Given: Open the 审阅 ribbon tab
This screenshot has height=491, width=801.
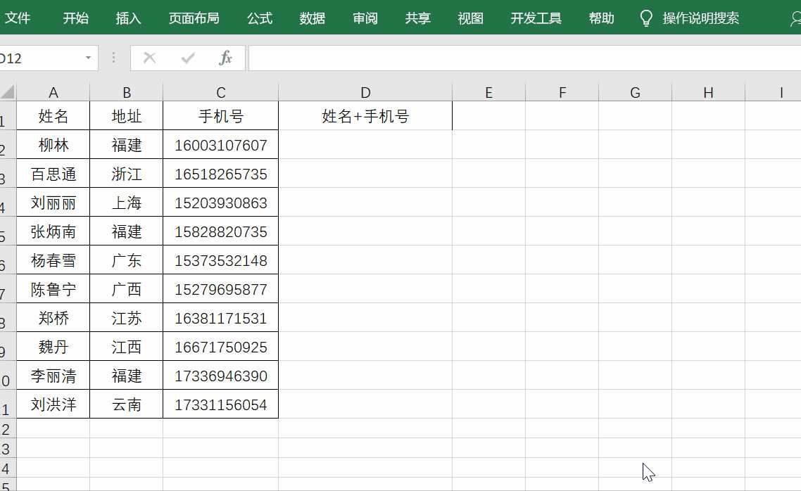Looking at the screenshot, I should pos(365,18).
